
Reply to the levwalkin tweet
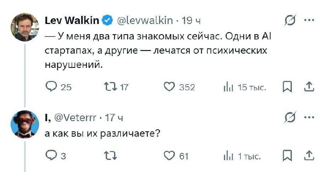pyautogui.click(x=58, y=87)
